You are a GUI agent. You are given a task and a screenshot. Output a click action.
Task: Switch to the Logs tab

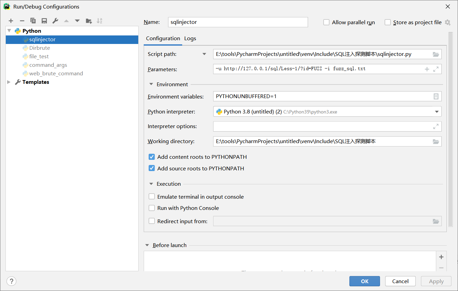190,39
